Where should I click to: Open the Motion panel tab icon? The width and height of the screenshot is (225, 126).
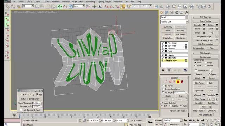[x=176, y=13]
